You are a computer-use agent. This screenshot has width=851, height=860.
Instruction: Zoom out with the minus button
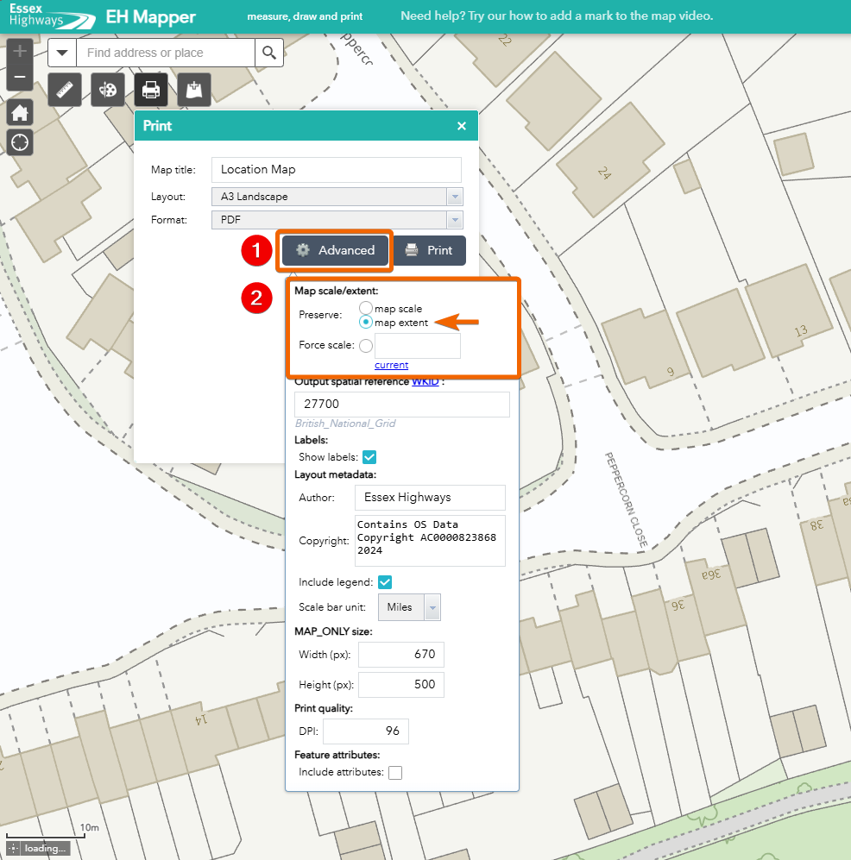[20, 78]
